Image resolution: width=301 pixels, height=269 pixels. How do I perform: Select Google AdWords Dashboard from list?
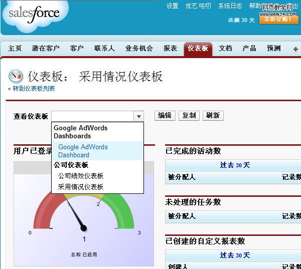coord(83,151)
